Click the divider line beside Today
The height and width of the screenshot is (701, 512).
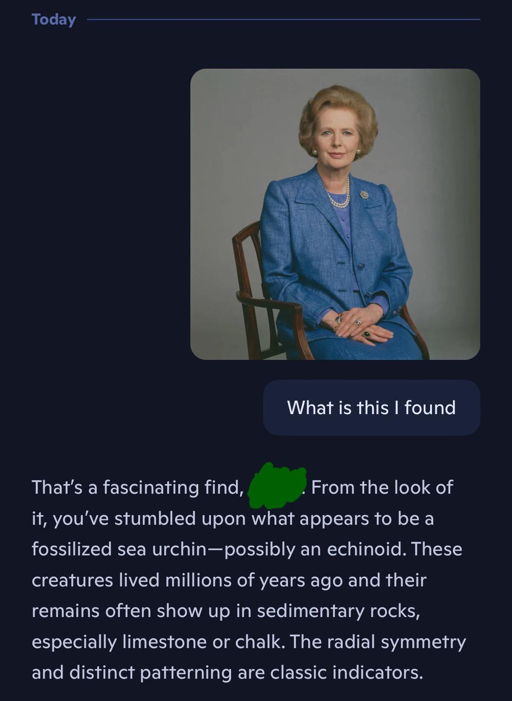click(x=283, y=19)
